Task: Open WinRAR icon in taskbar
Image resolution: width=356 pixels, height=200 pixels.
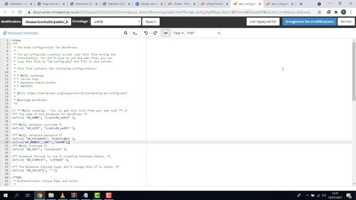Action: [x=74, y=195]
